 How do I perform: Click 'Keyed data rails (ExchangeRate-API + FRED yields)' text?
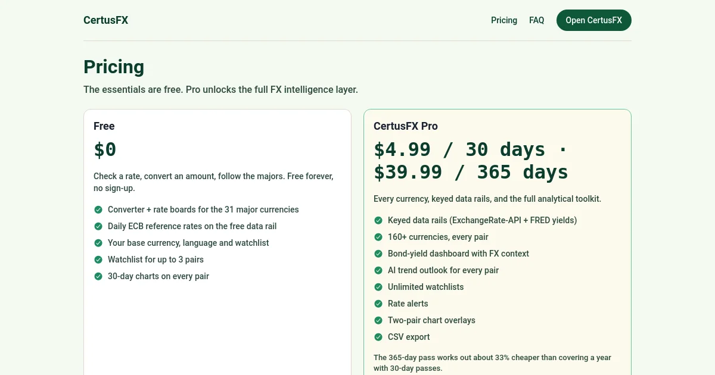pos(483,220)
